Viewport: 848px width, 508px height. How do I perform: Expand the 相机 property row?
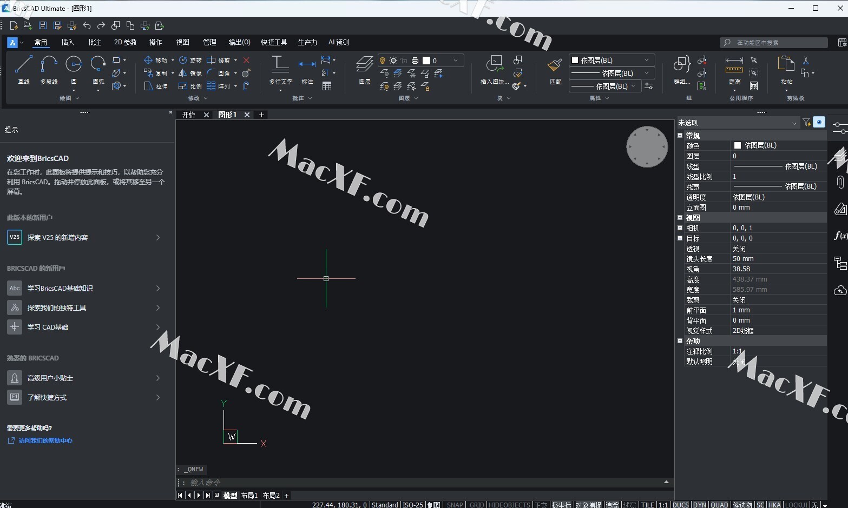pos(680,228)
